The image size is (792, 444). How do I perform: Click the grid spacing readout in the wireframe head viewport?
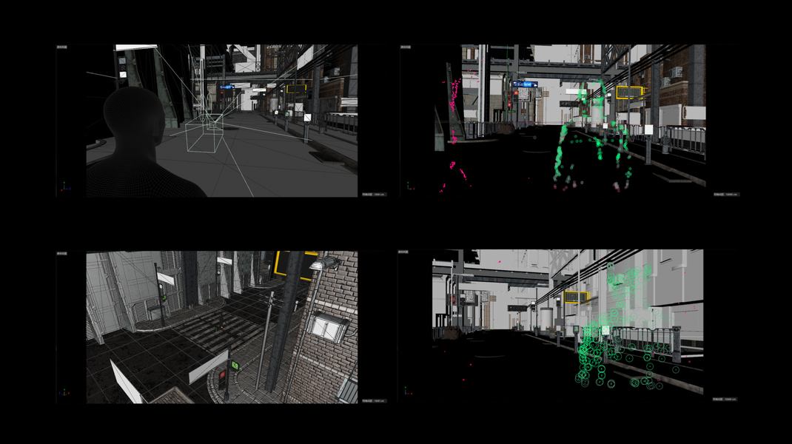375,195
